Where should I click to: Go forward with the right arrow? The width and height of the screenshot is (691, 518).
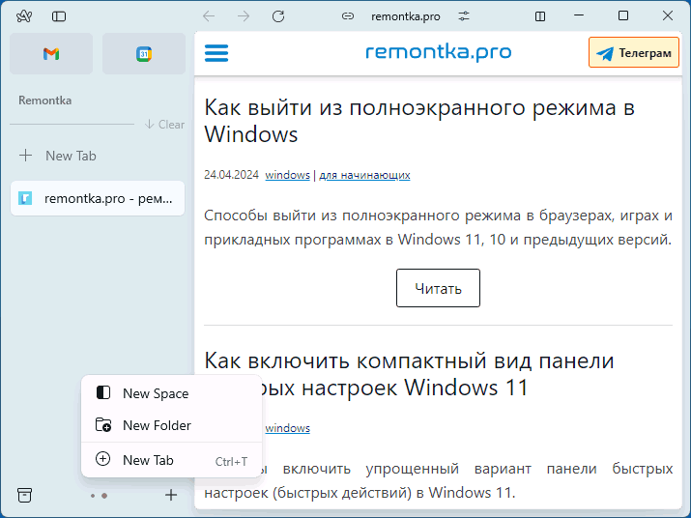[x=244, y=16]
